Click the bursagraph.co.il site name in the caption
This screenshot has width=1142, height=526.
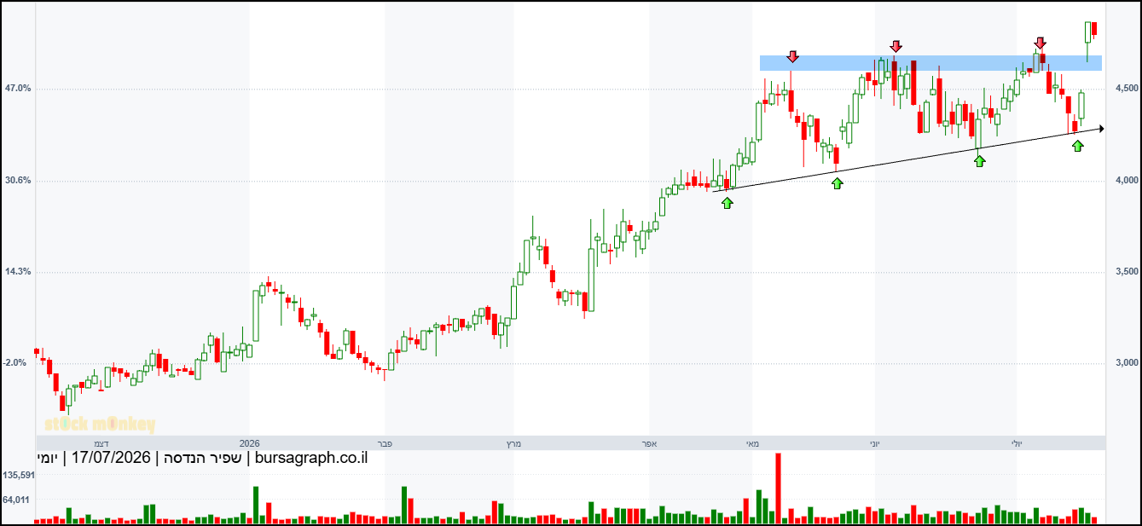click(311, 459)
